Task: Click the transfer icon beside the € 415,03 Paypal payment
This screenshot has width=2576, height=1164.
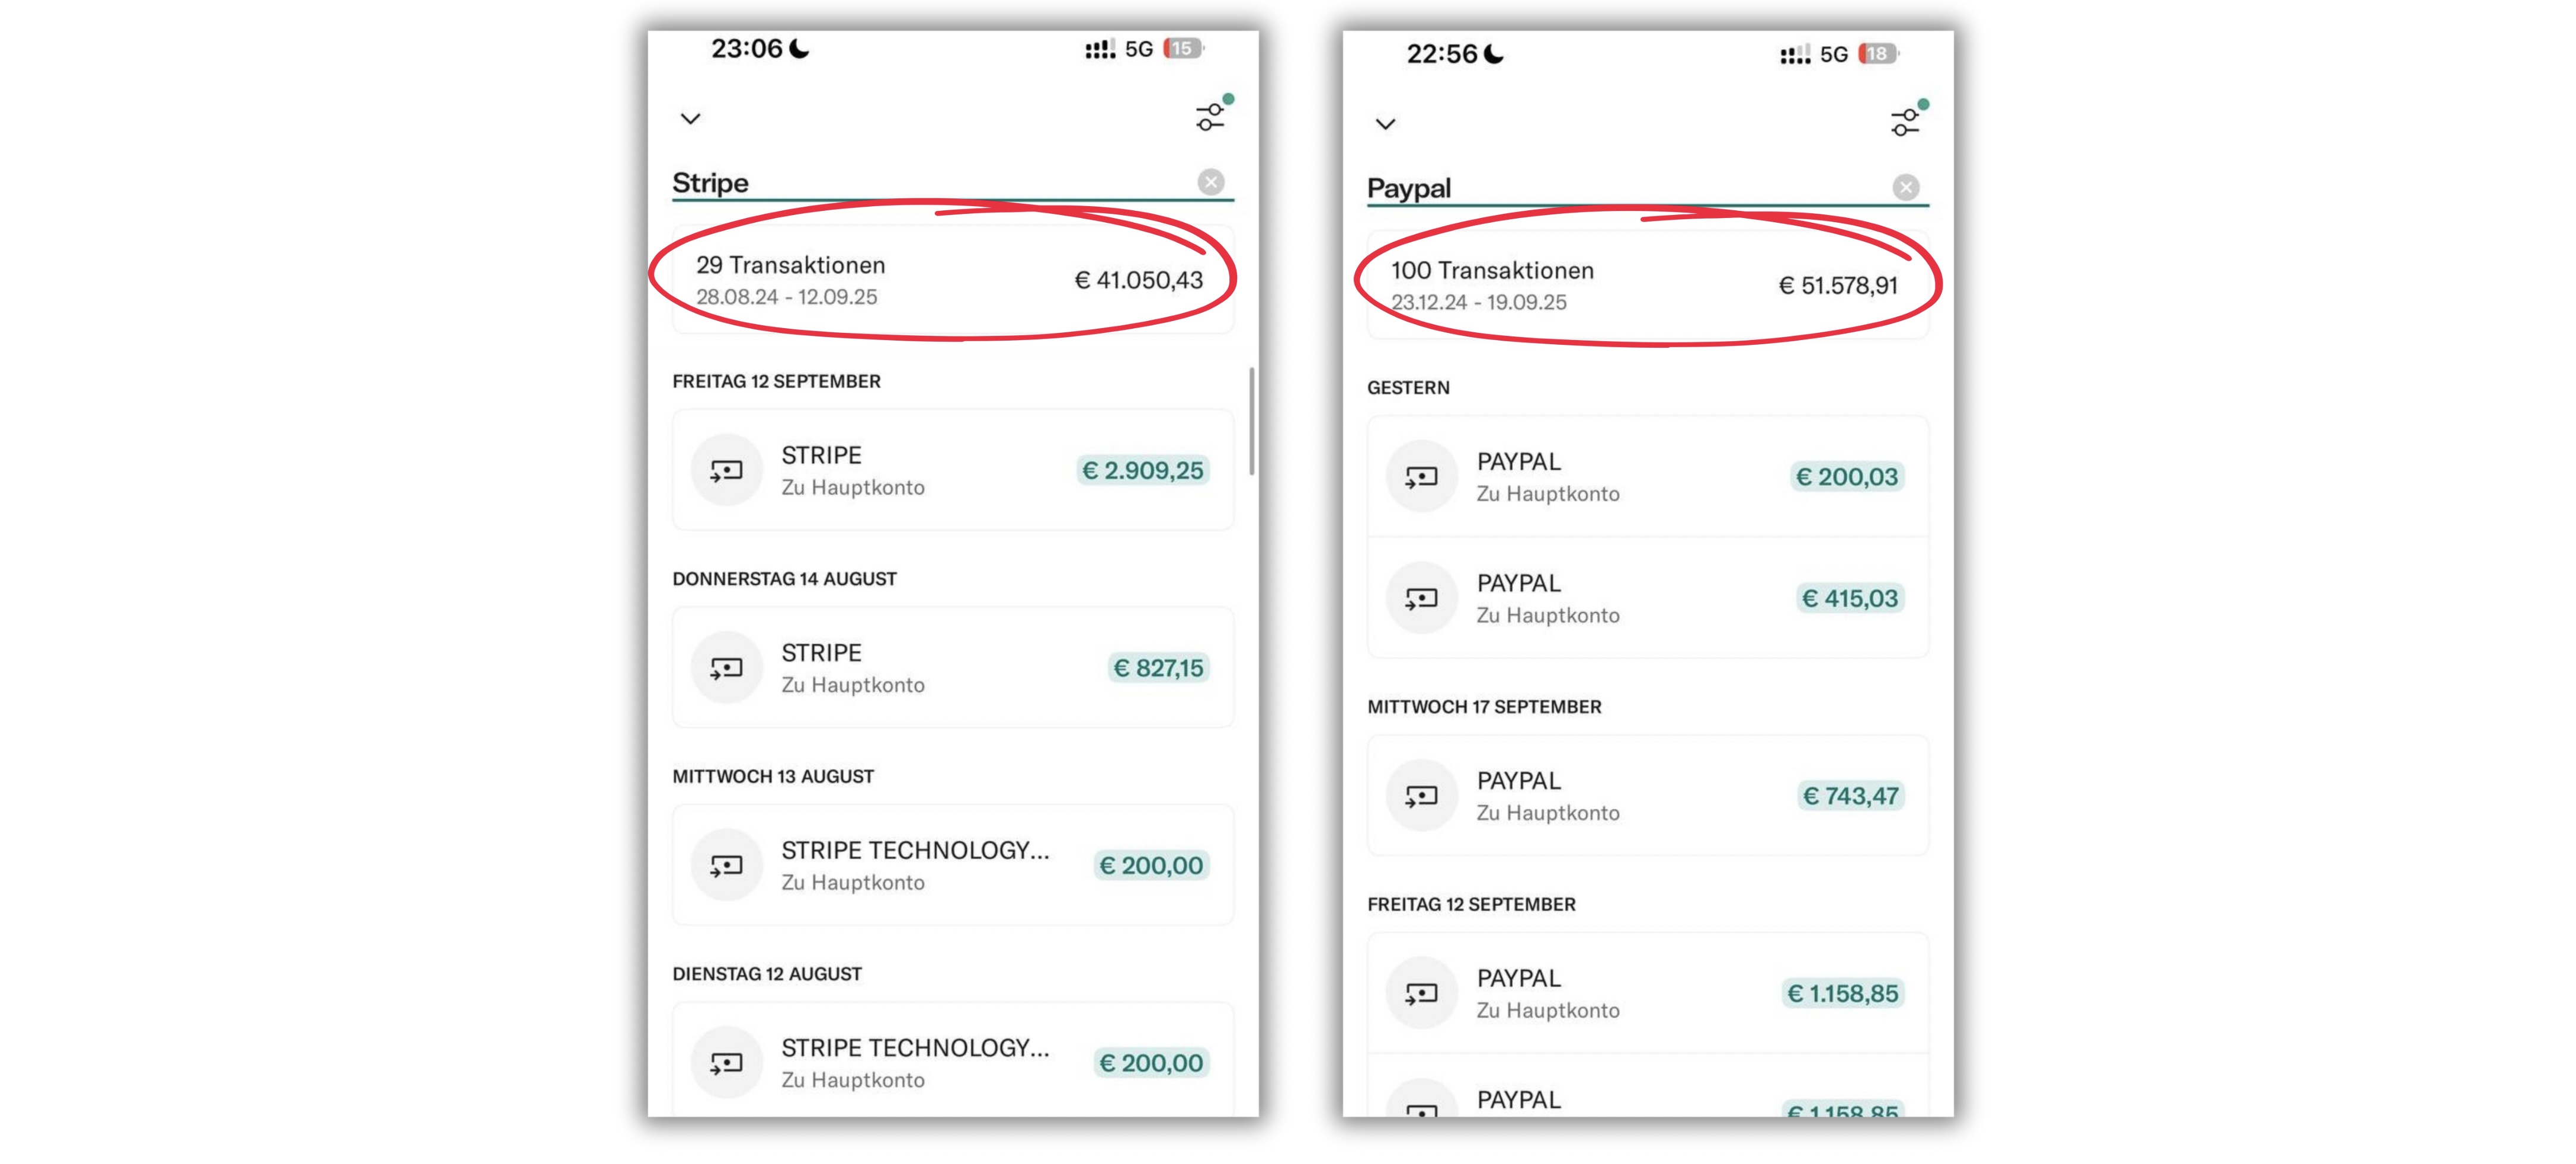Action: coord(1421,598)
